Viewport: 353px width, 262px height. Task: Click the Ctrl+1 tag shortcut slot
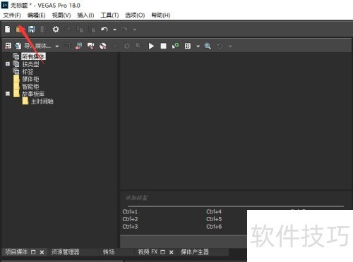(x=130, y=212)
